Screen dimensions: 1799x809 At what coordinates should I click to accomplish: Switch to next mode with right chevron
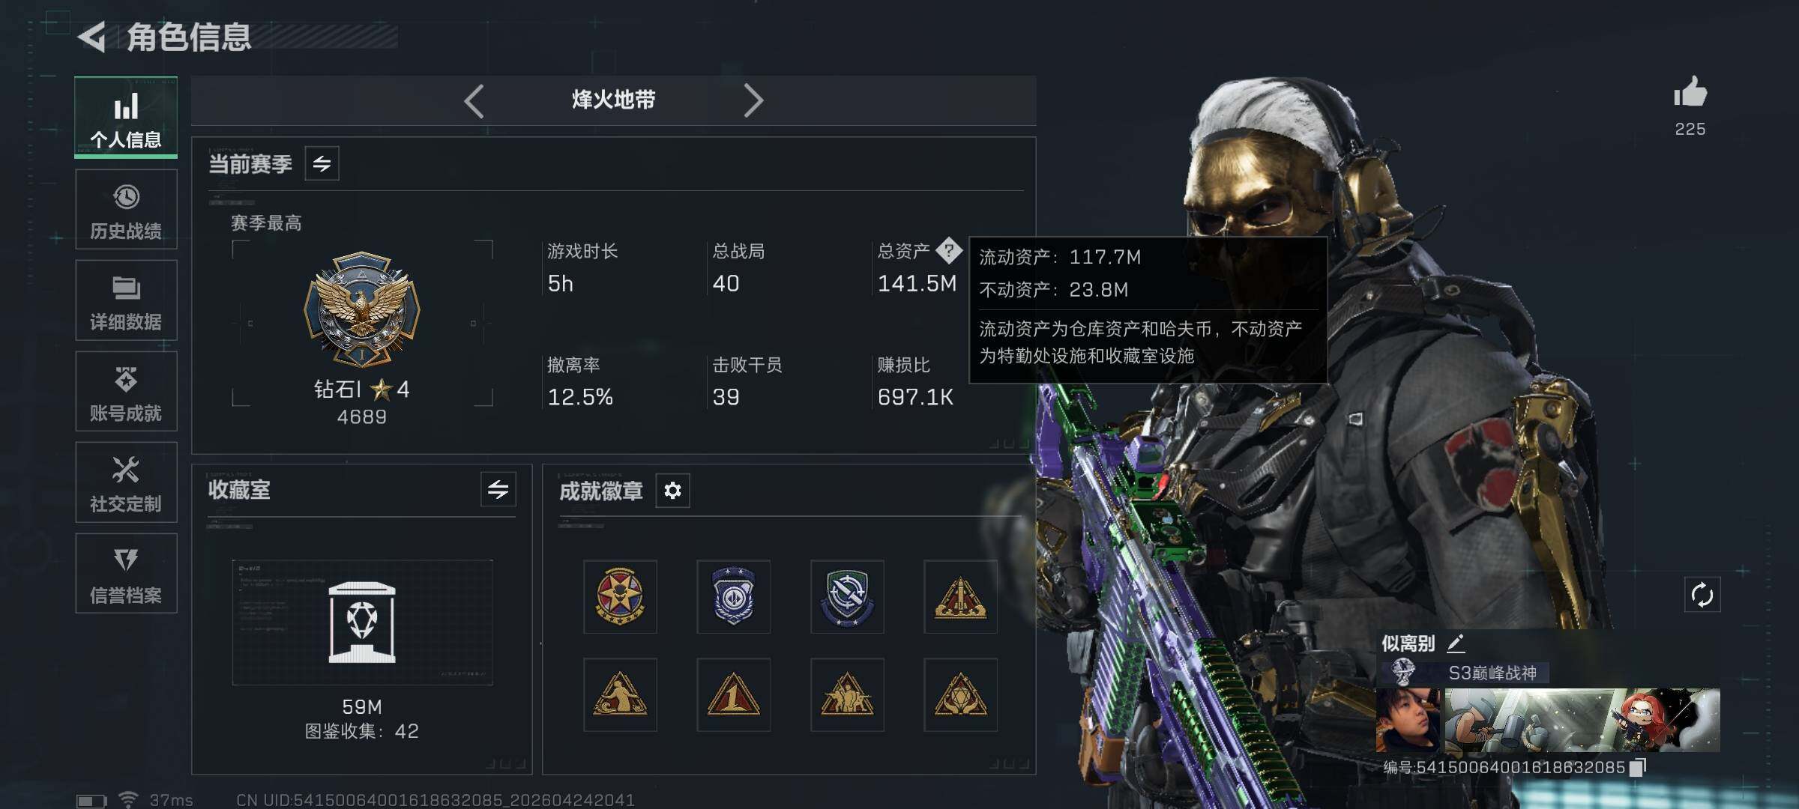[753, 100]
